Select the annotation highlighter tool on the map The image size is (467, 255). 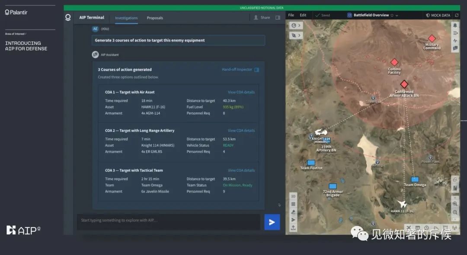pos(293,212)
